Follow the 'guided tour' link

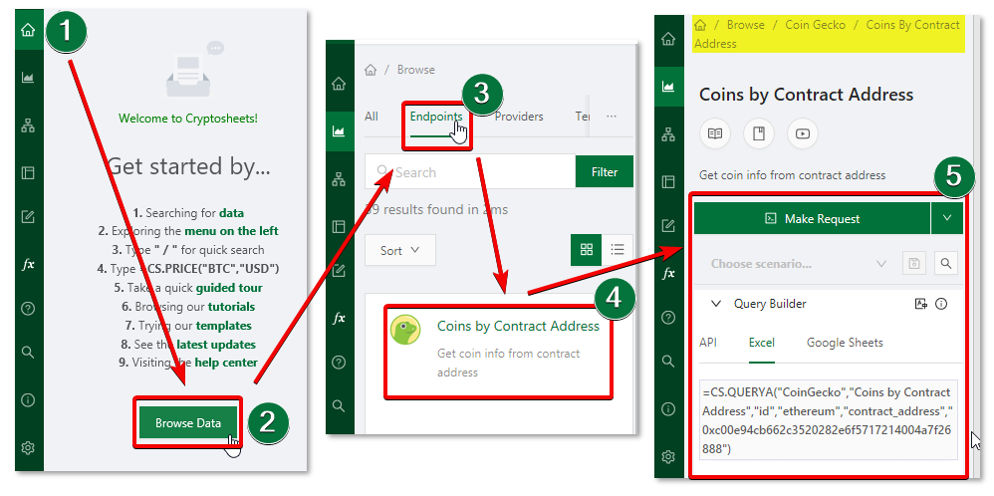click(x=229, y=287)
